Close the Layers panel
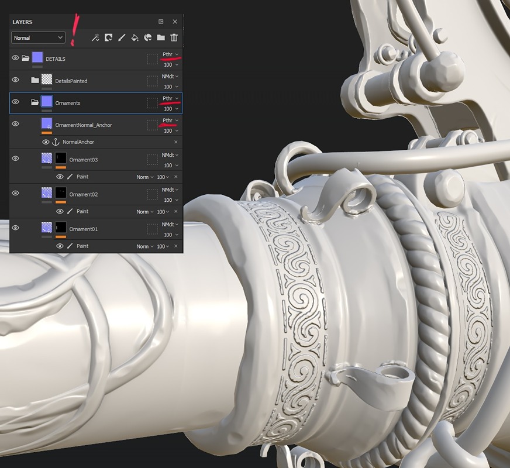The height and width of the screenshot is (468, 510). point(175,22)
